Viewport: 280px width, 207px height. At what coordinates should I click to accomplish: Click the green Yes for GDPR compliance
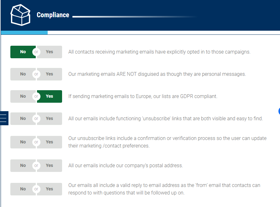click(50, 96)
